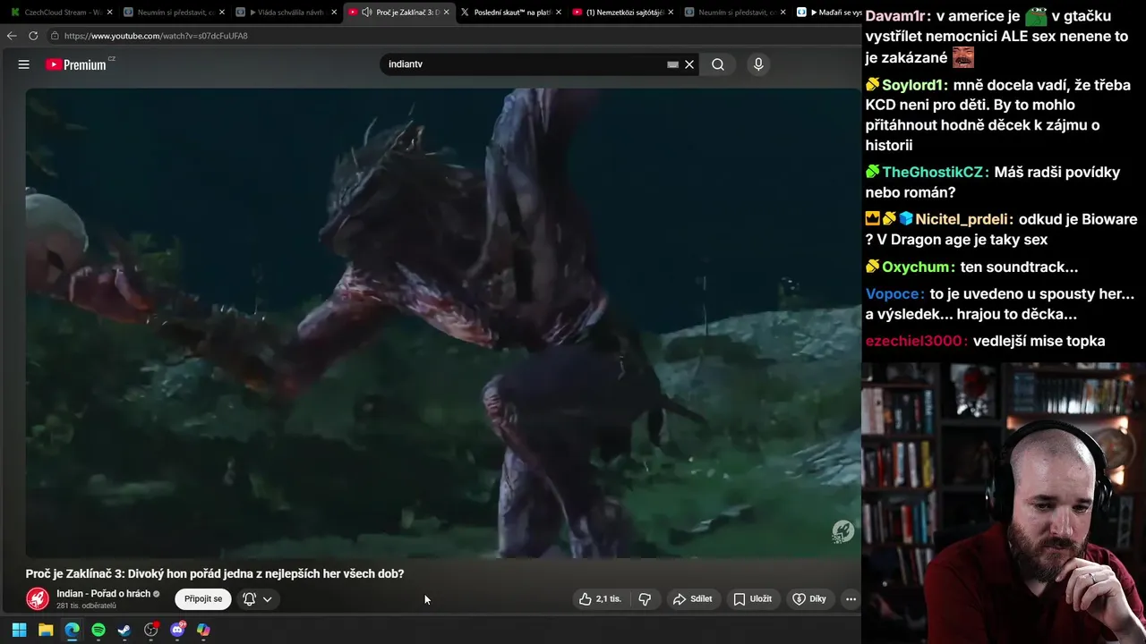Image resolution: width=1146 pixels, height=644 pixels.
Task: Click the video player to pause
Action: coord(442,322)
